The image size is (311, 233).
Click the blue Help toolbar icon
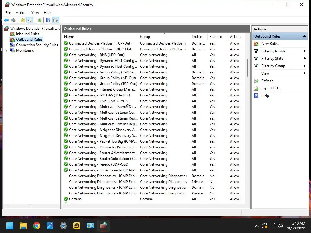pyautogui.click(x=48, y=20)
